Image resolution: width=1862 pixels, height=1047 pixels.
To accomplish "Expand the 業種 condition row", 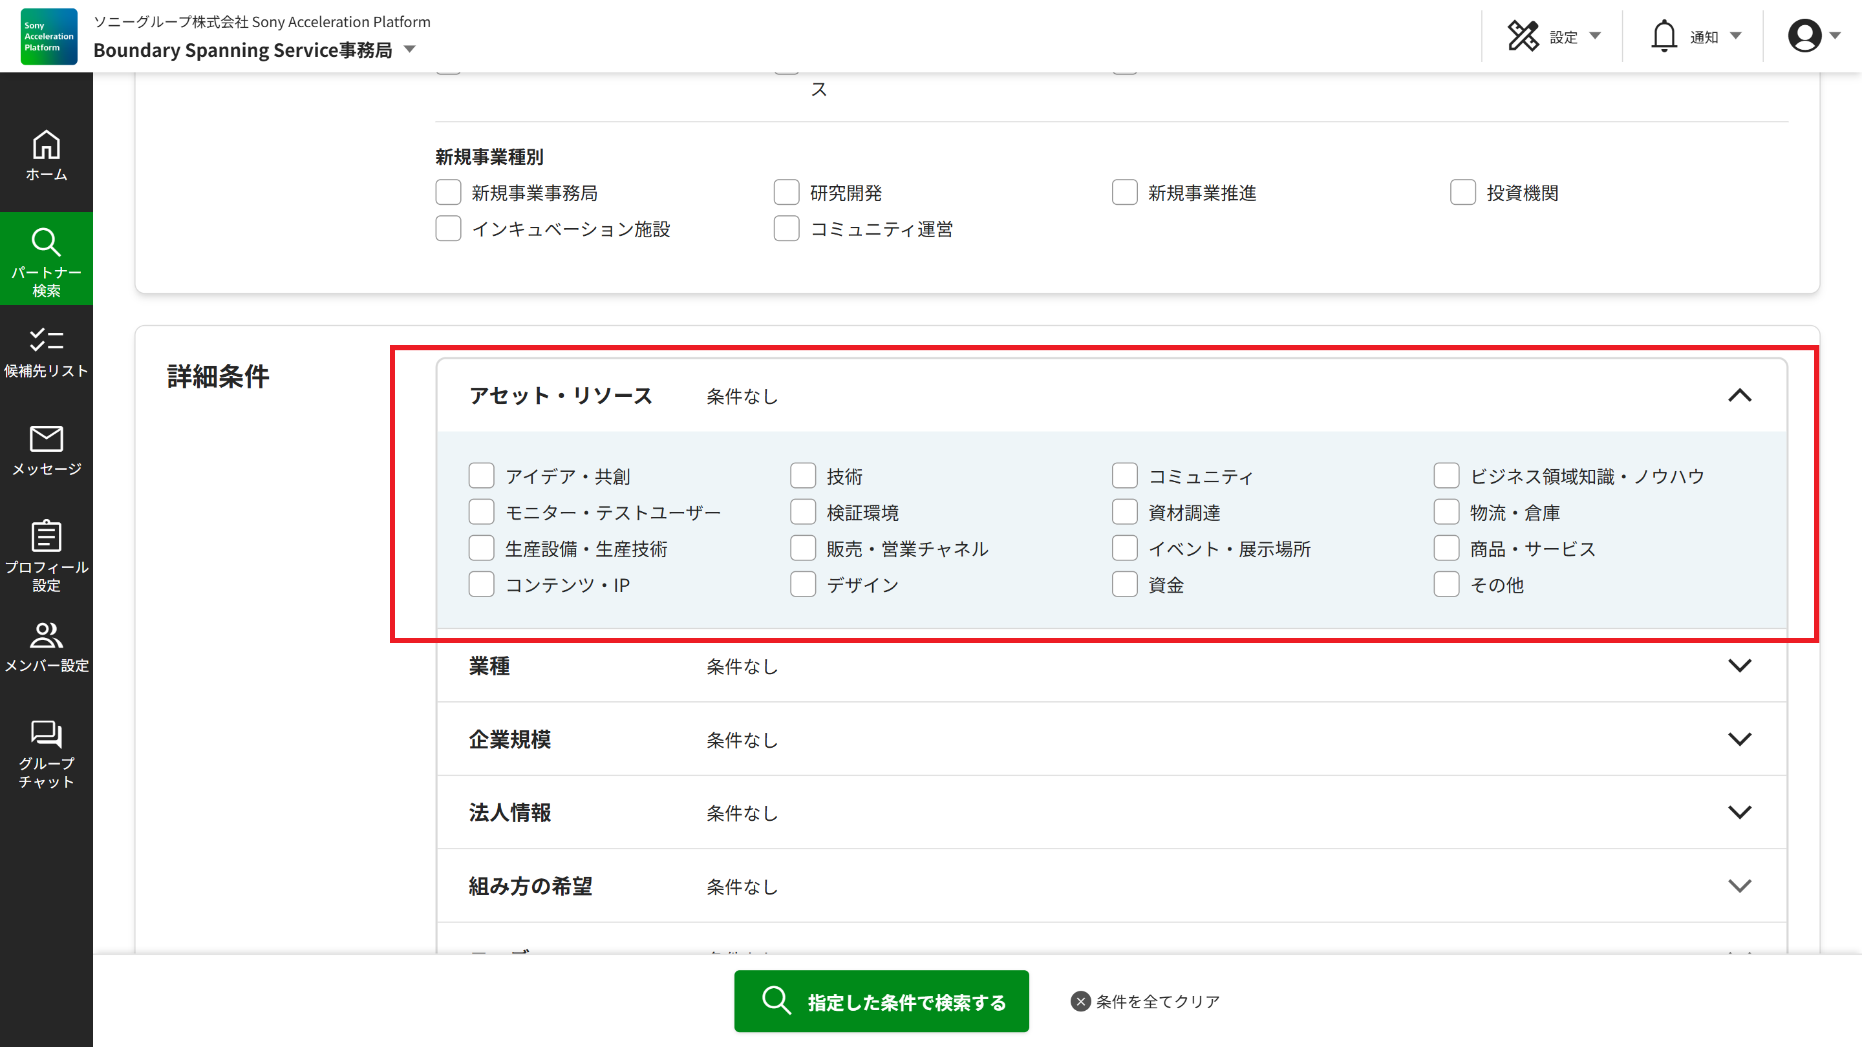I will point(1739,666).
